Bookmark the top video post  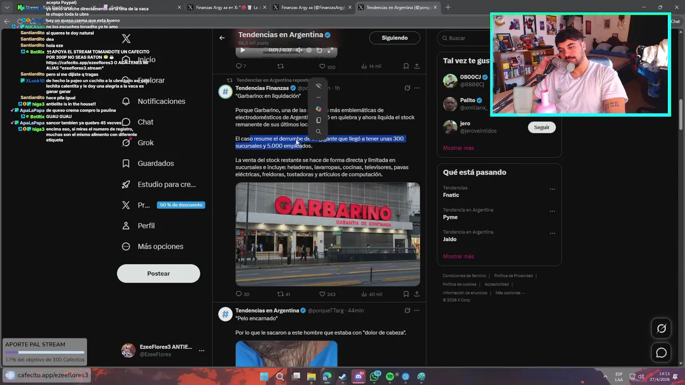click(406, 66)
